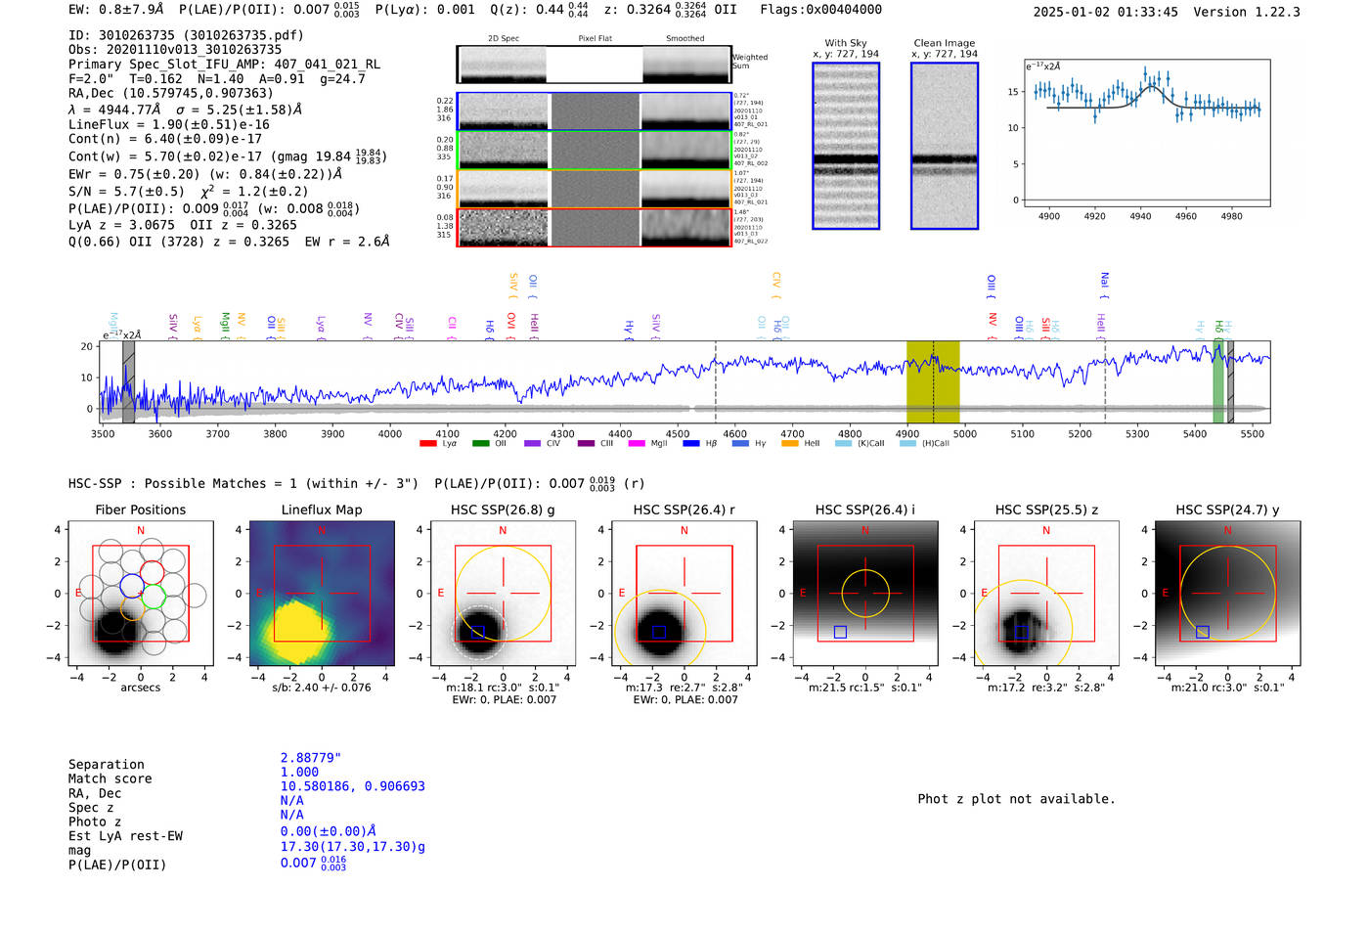Click the Obs: 20201110v013_3010263735 line
The image size is (1369, 932).
tap(175, 50)
